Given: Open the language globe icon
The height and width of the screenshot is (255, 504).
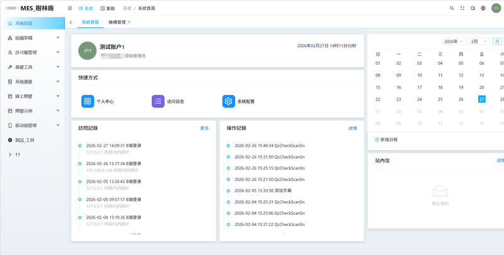Looking at the screenshot, I should (x=483, y=8).
